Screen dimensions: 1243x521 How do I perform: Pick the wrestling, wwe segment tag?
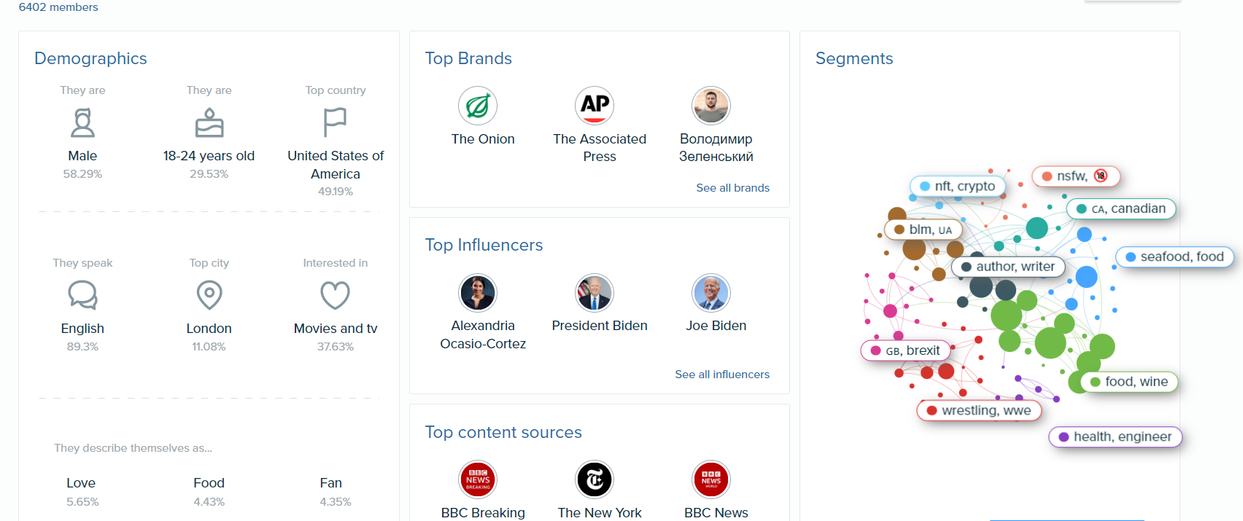(979, 410)
